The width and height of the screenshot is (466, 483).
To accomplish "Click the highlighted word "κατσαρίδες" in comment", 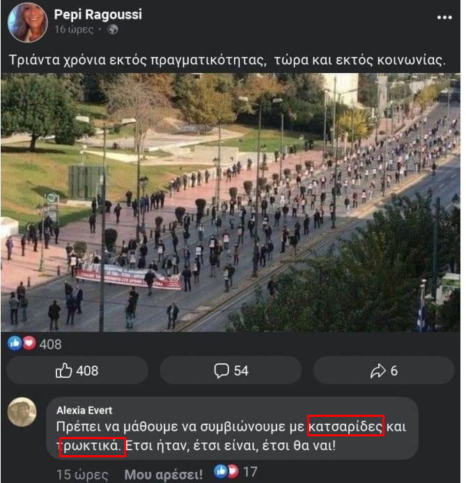I will coord(345,426).
